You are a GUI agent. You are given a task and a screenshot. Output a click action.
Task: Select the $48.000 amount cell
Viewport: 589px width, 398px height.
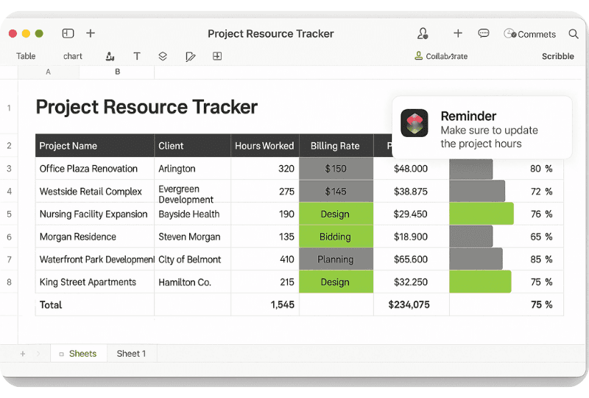click(x=411, y=169)
